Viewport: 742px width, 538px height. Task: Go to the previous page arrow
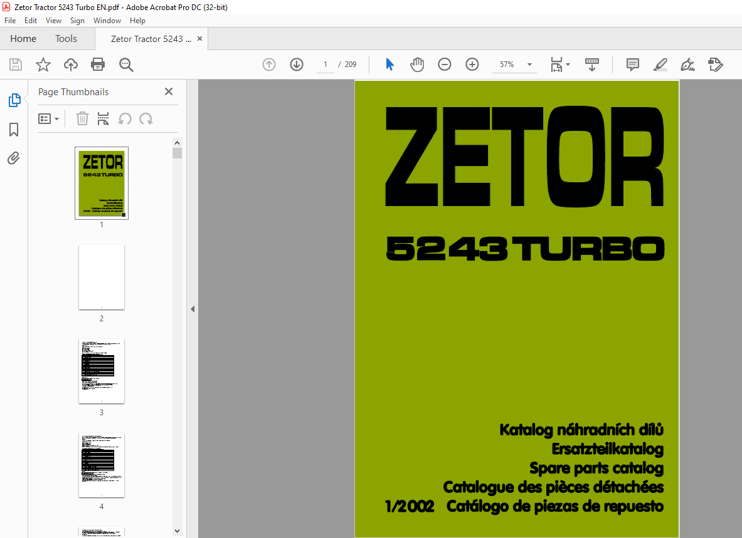[x=269, y=65]
